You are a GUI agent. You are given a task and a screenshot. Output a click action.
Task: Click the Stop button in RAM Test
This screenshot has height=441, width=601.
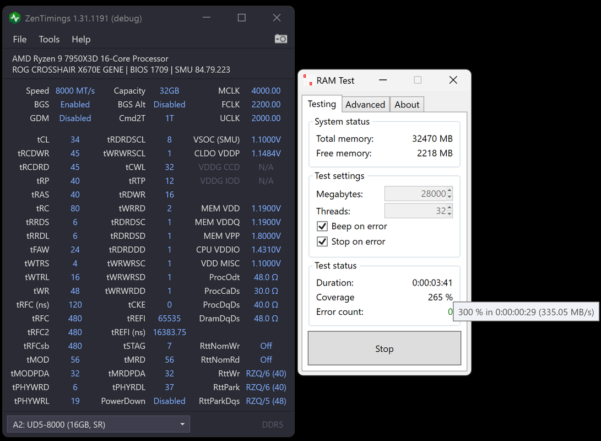coord(384,348)
